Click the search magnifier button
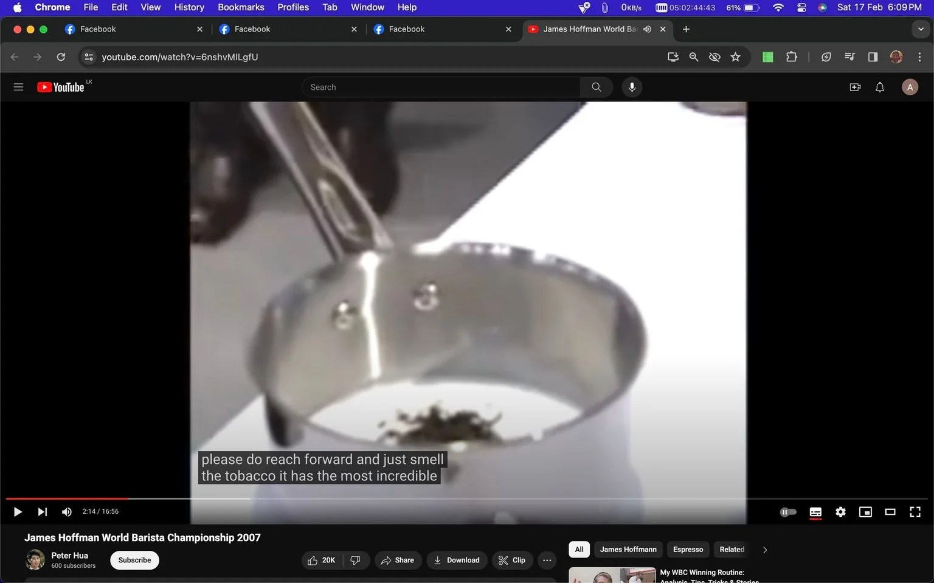Image resolution: width=934 pixels, height=583 pixels. tap(597, 87)
